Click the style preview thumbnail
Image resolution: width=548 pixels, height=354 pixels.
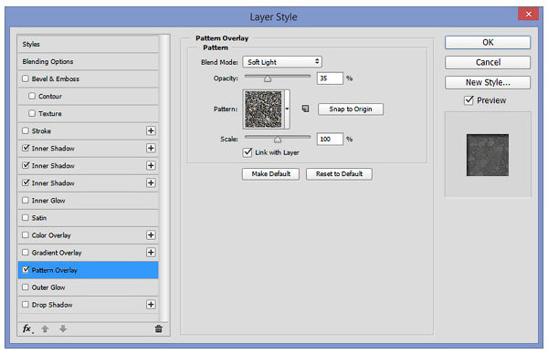tap(488, 155)
